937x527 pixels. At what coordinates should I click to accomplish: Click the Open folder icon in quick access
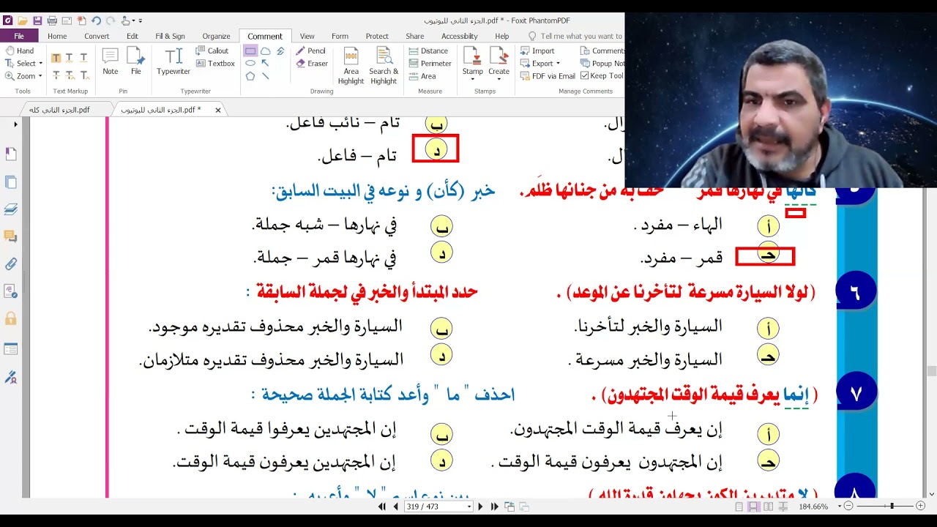point(23,20)
